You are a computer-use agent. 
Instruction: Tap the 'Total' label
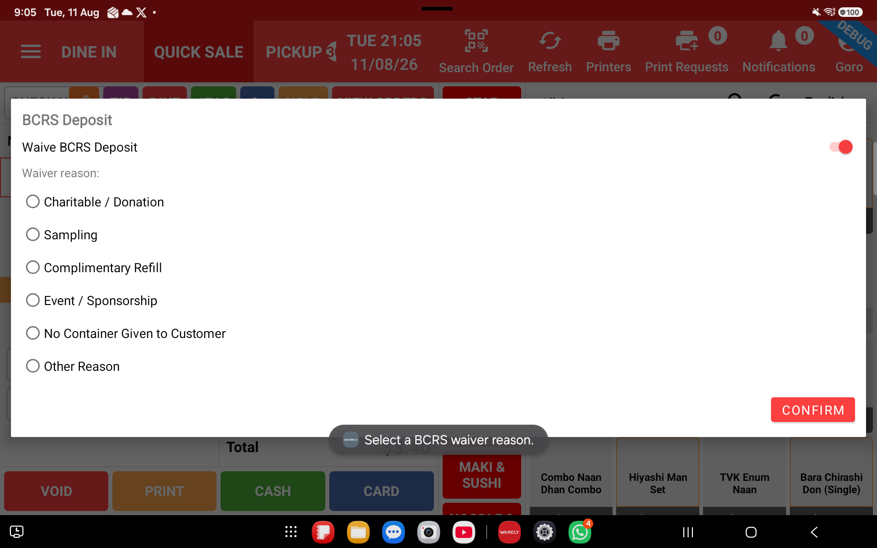coord(243,447)
